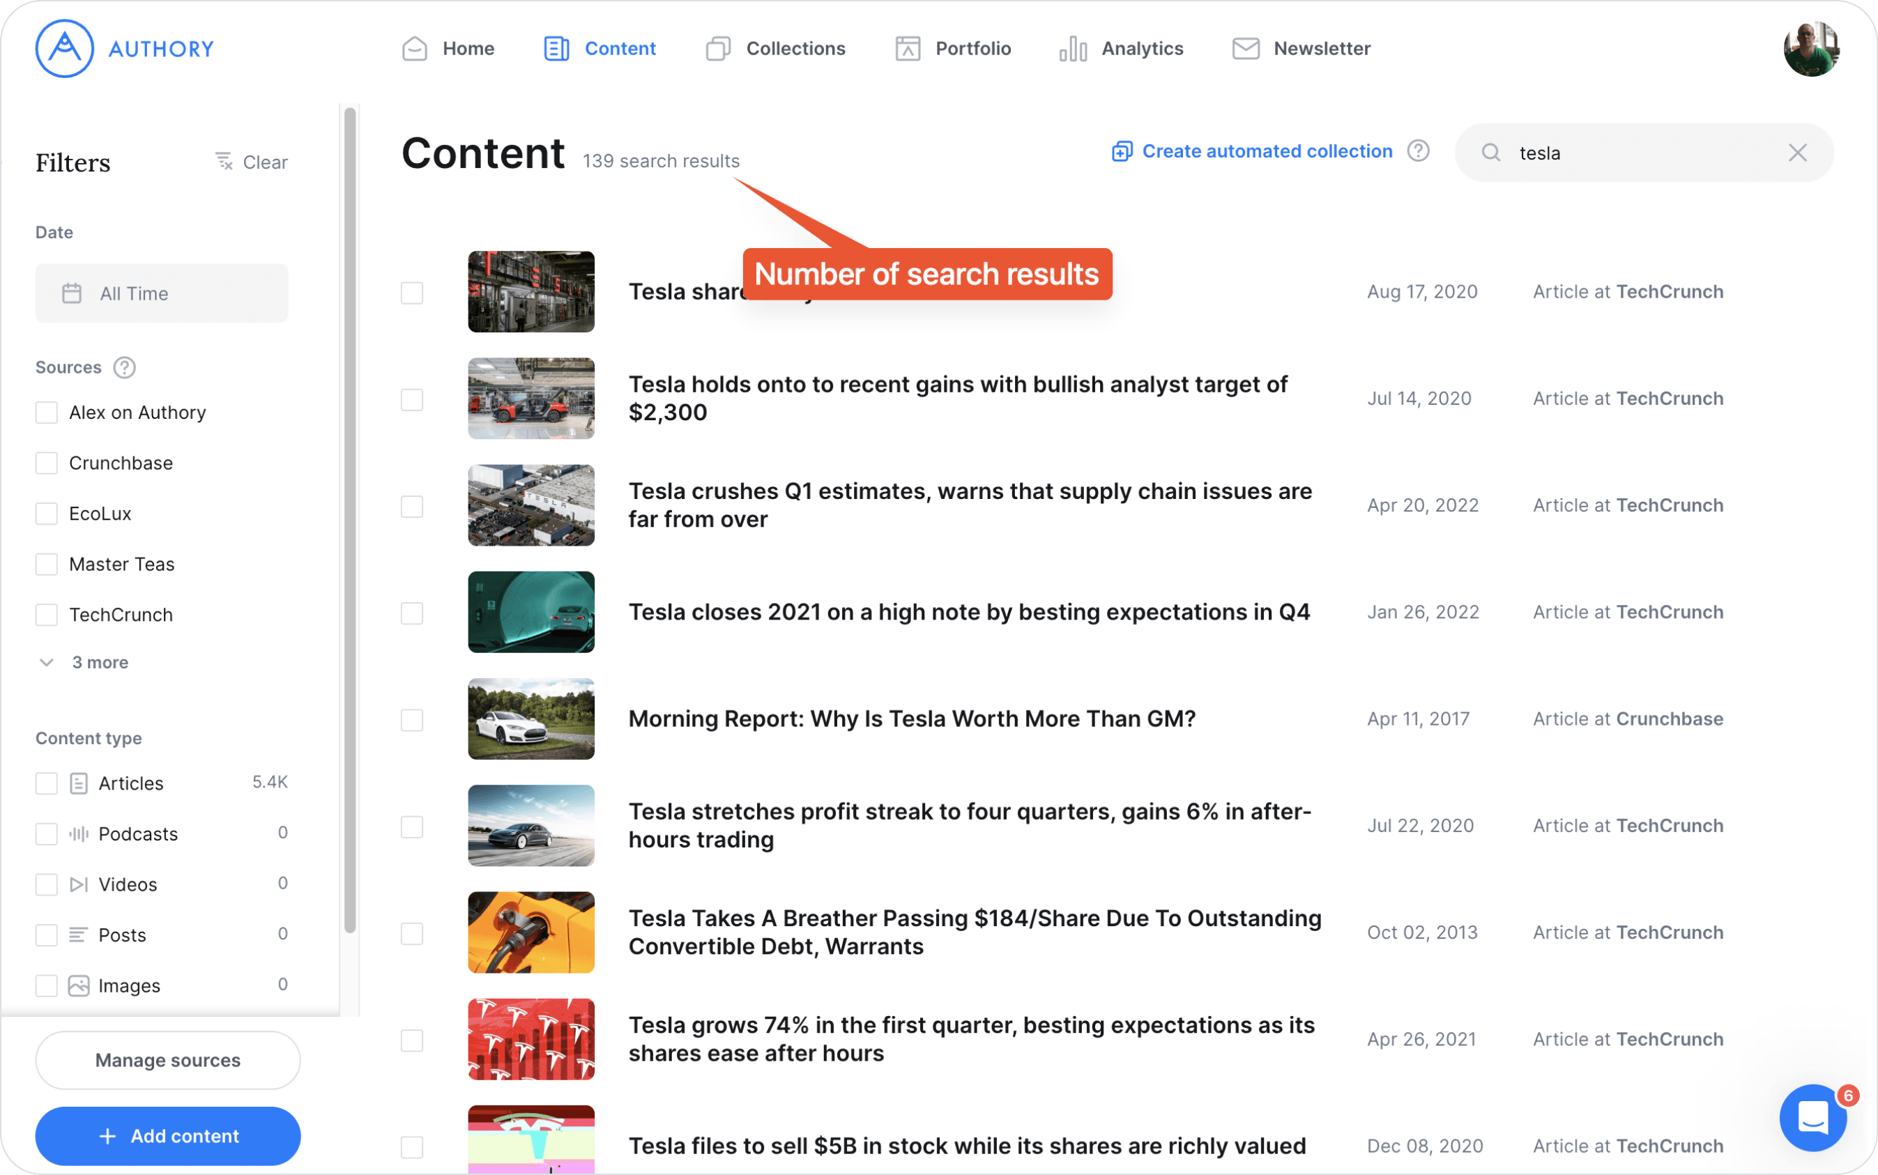Click the automated collection plus icon
This screenshot has height=1175, width=1878.
pos(1122,151)
